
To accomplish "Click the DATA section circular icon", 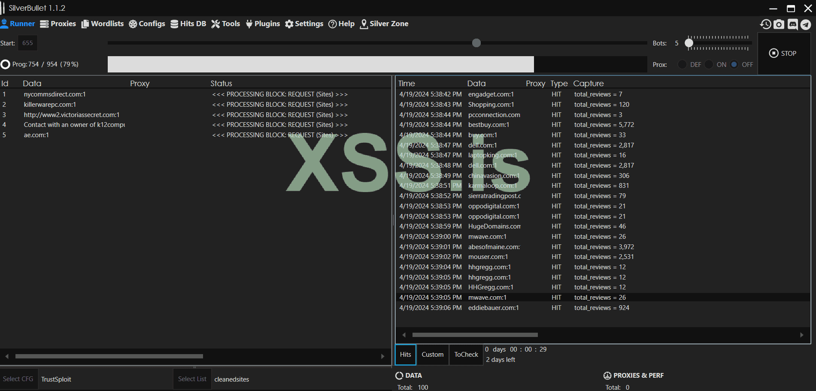I will 399,376.
